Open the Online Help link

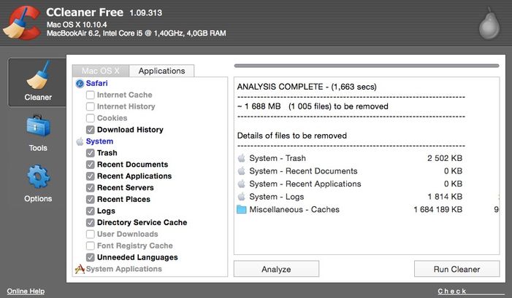tap(26, 291)
